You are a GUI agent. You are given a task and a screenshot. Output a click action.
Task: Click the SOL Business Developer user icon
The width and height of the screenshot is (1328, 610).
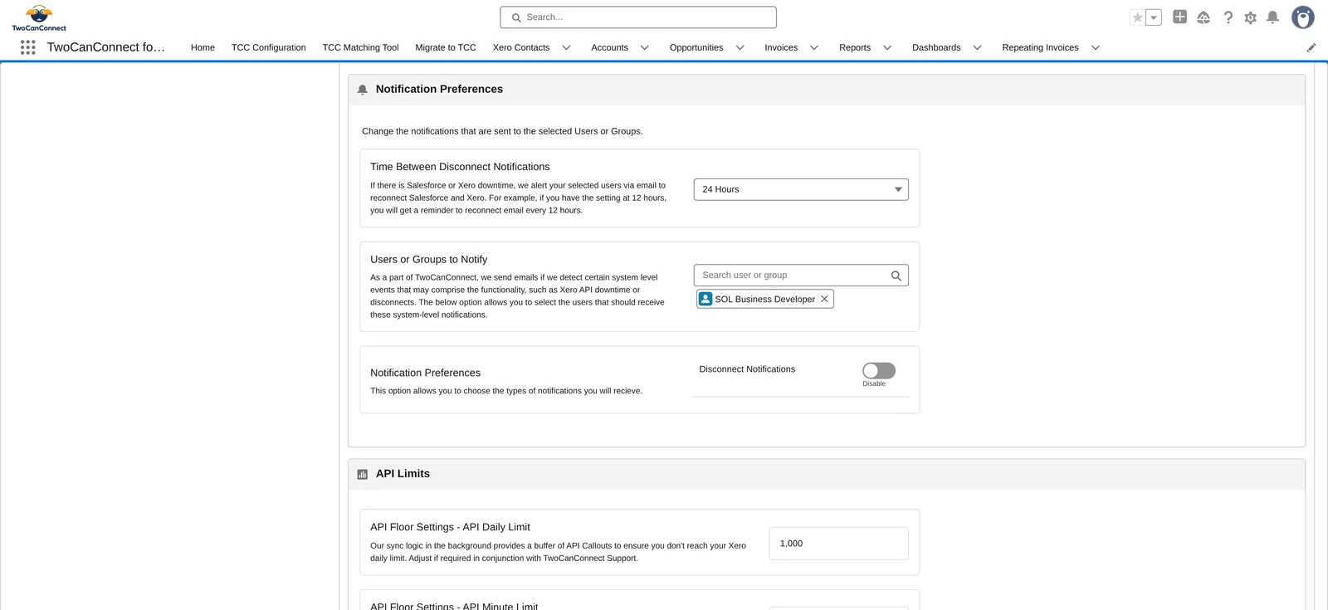[705, 299]
